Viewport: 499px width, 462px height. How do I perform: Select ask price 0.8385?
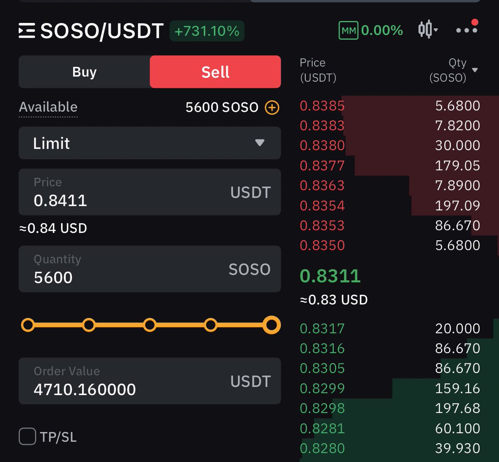click(322, 106)
